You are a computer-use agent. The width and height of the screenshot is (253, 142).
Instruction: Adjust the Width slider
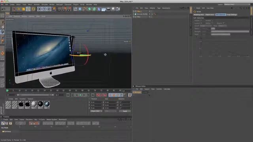pos(230,34)
